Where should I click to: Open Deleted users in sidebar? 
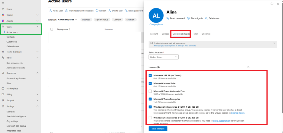point(13,46)
